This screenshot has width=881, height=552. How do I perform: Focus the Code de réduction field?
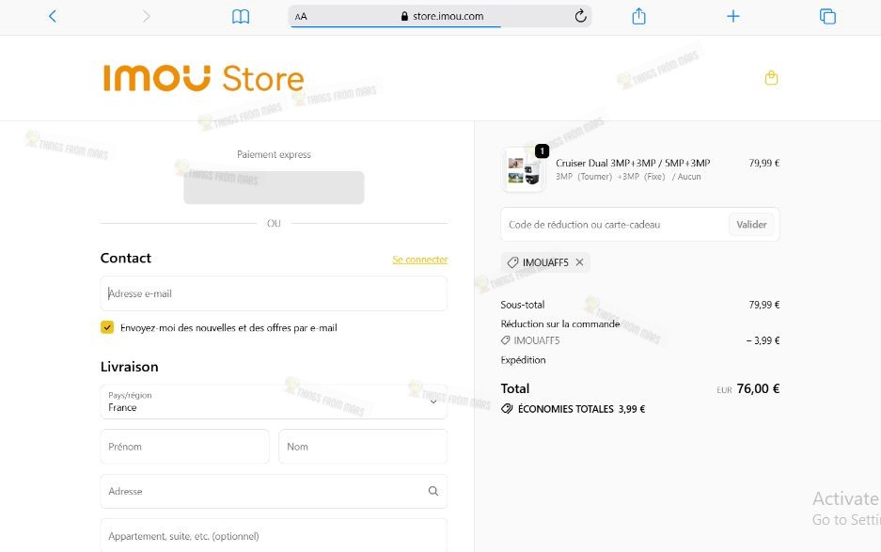tap(615, 225)
